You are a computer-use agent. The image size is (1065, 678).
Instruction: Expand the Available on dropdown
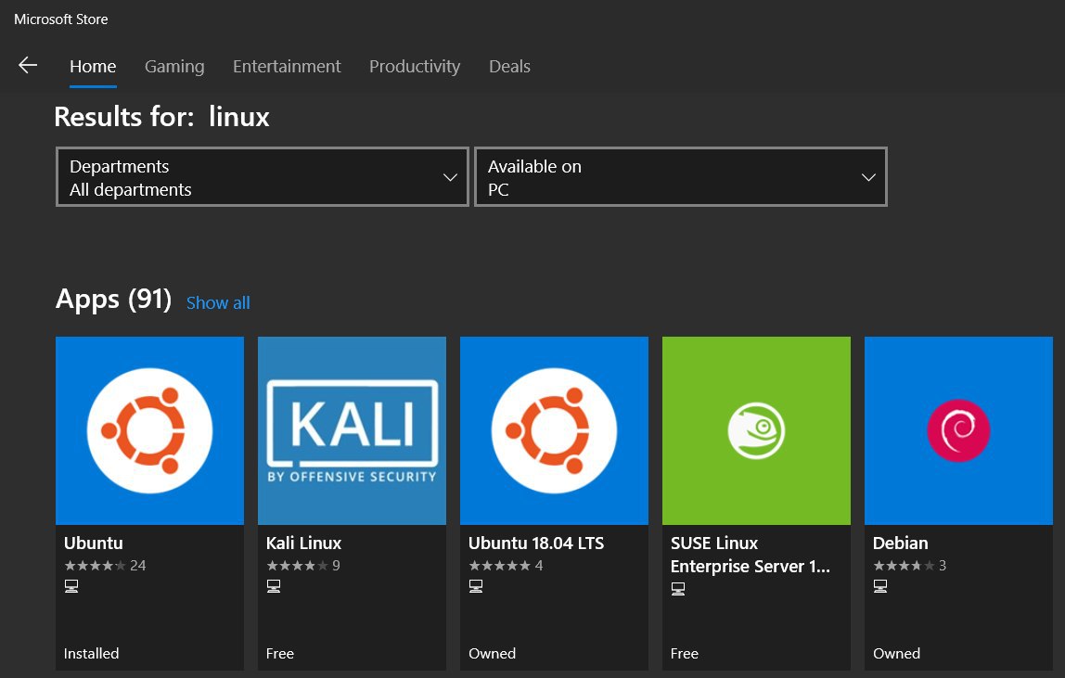click(681, 176)
